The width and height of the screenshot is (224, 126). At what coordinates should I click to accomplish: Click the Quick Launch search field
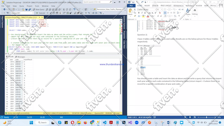coord(97,2)
